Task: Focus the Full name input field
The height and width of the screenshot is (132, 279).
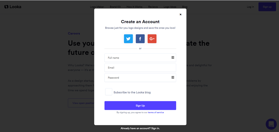Action: pyautogui.click(x=140, y=58)
